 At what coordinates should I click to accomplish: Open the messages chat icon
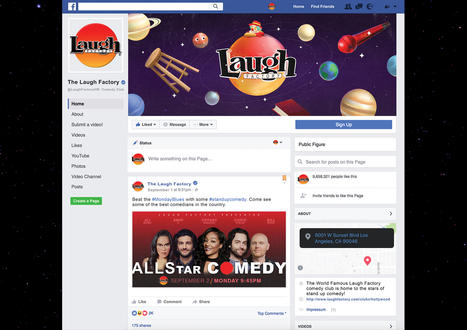click(359, 7)
